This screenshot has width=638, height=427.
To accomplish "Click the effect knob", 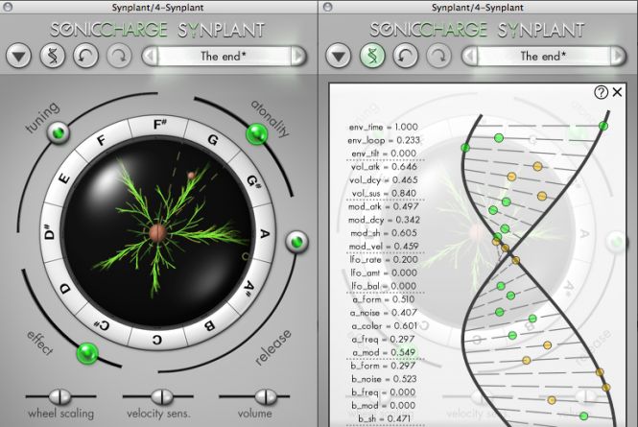I will tap(87, 353).
